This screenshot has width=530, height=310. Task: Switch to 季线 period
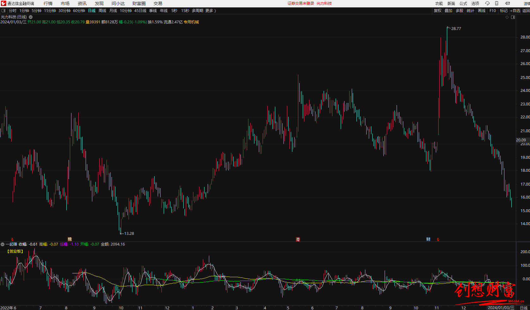tap(153, 11)
